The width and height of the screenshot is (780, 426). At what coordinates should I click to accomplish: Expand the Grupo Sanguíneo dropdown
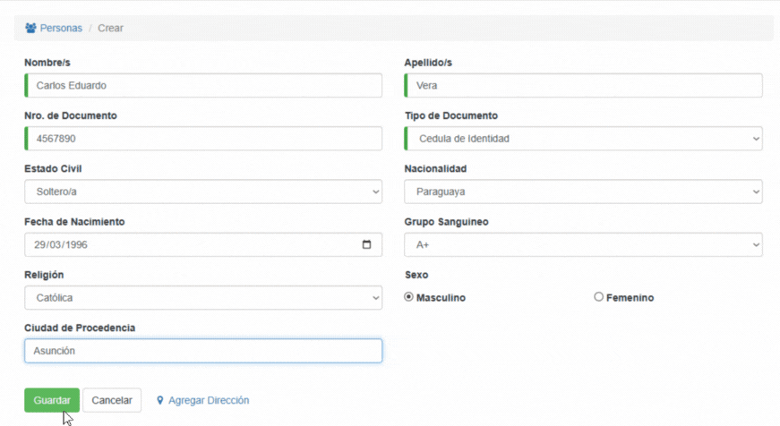(x=583, y=245)
